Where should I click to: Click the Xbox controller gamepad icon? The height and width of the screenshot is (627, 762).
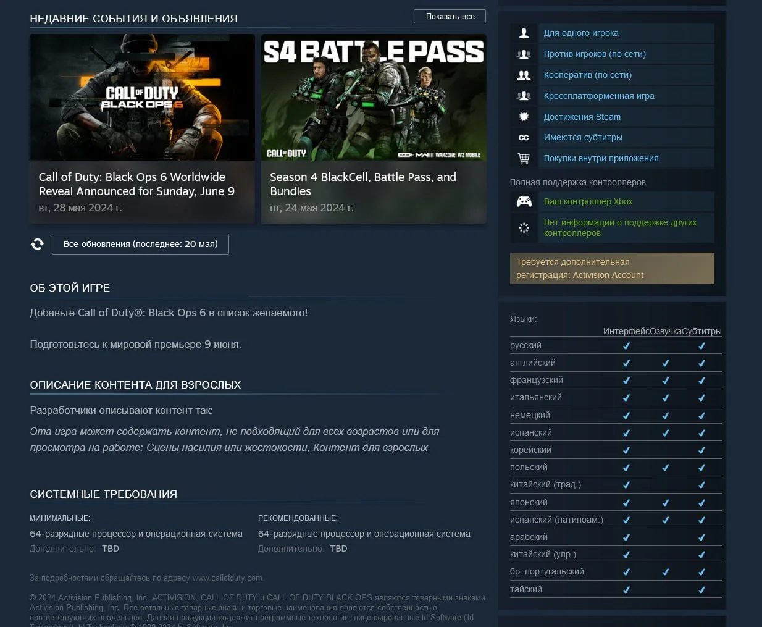point(524,201)
